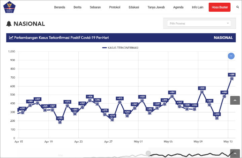The height and width of the screenshot is (158, 242).
Task: Click the Covid-19 task force logo
Action: tap(9, 7)
